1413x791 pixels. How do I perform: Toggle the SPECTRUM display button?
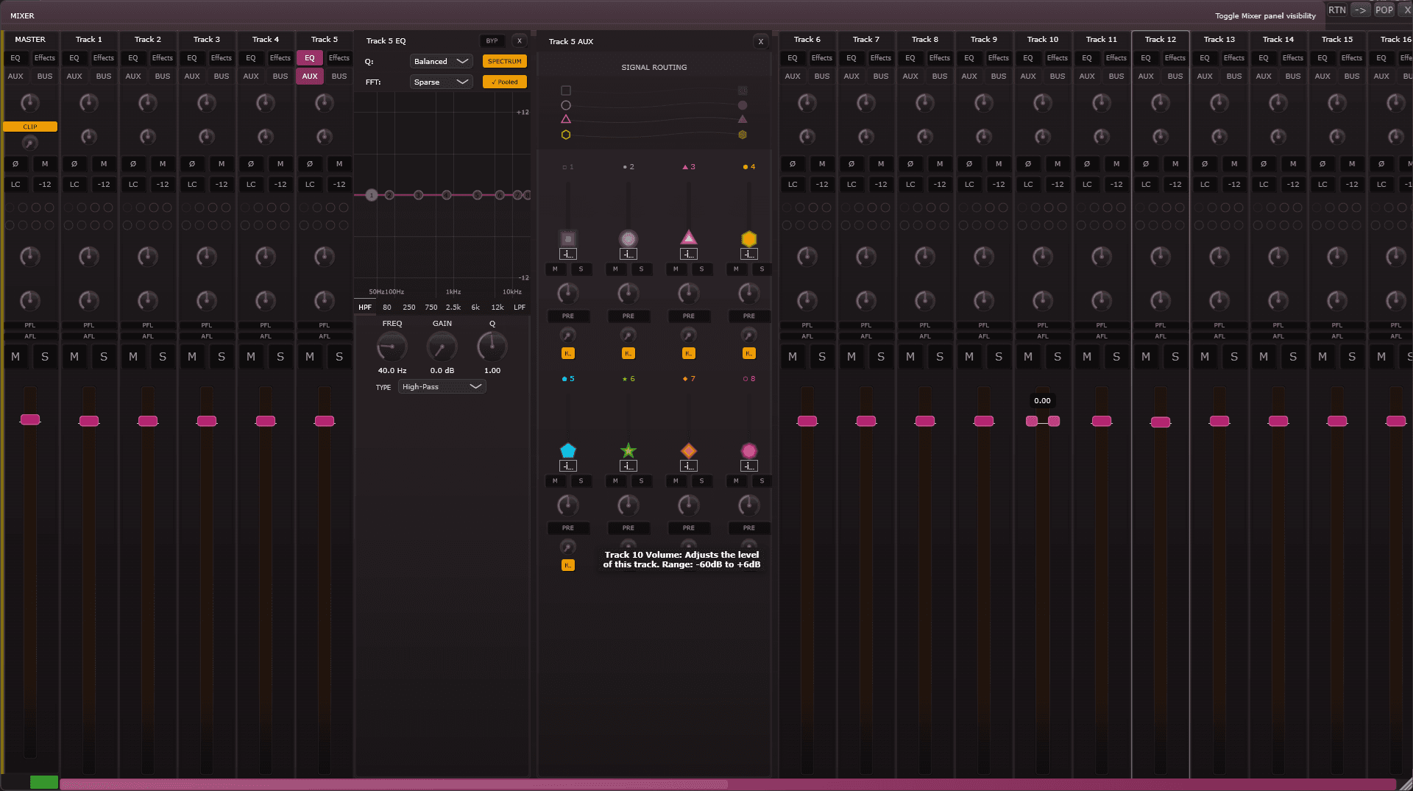pyautogui.click(x=504, y=61)
